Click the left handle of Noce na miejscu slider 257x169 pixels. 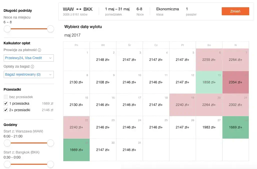[x=7, y=29]
